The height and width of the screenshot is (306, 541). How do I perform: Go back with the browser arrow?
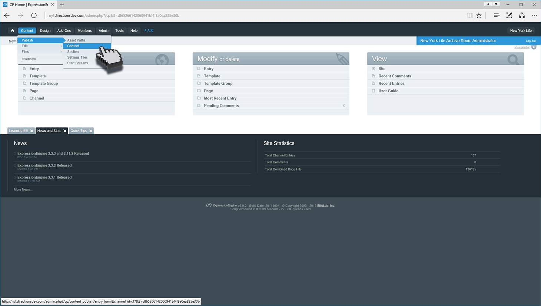click(7, 16)
